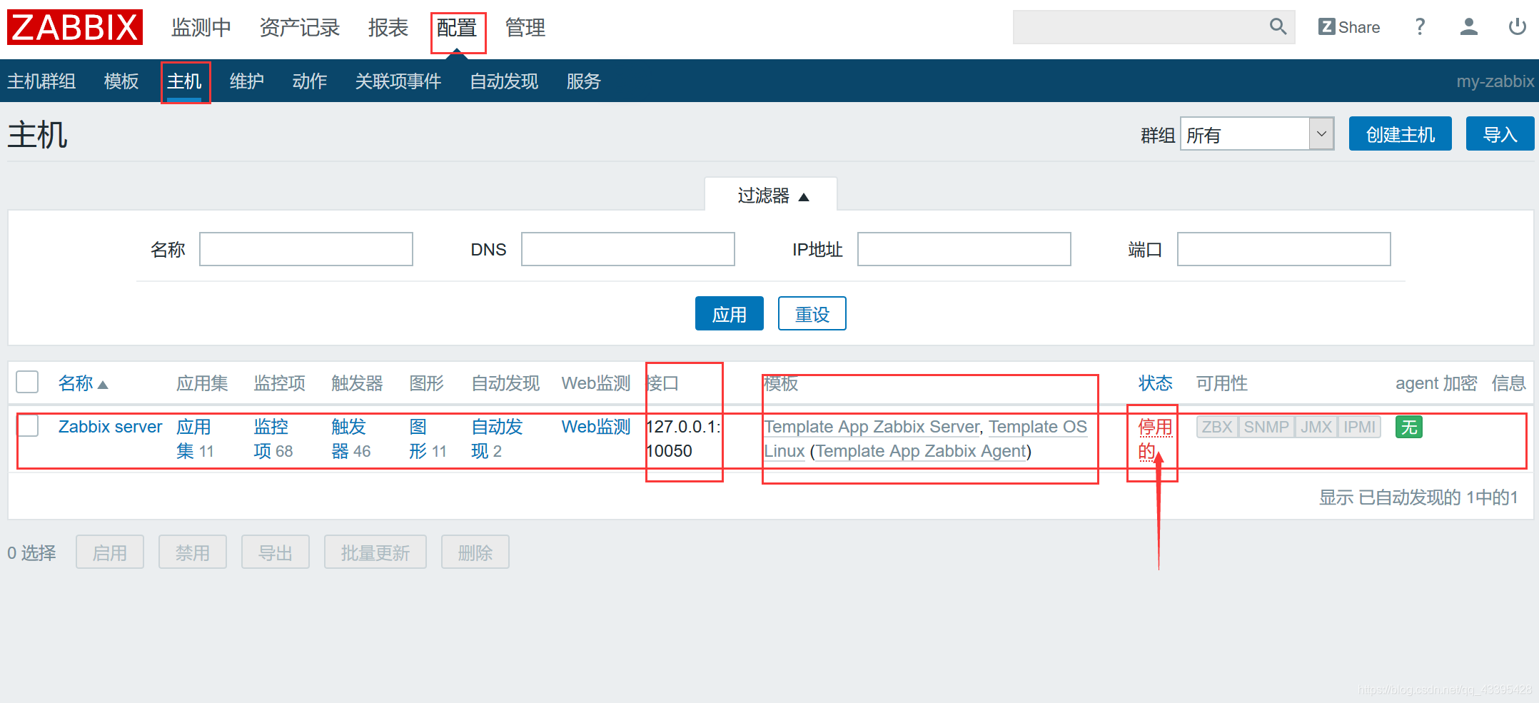Click the search magnifier icon
Viewport: 1539px width, 703px height.
tap(1278, 27)
